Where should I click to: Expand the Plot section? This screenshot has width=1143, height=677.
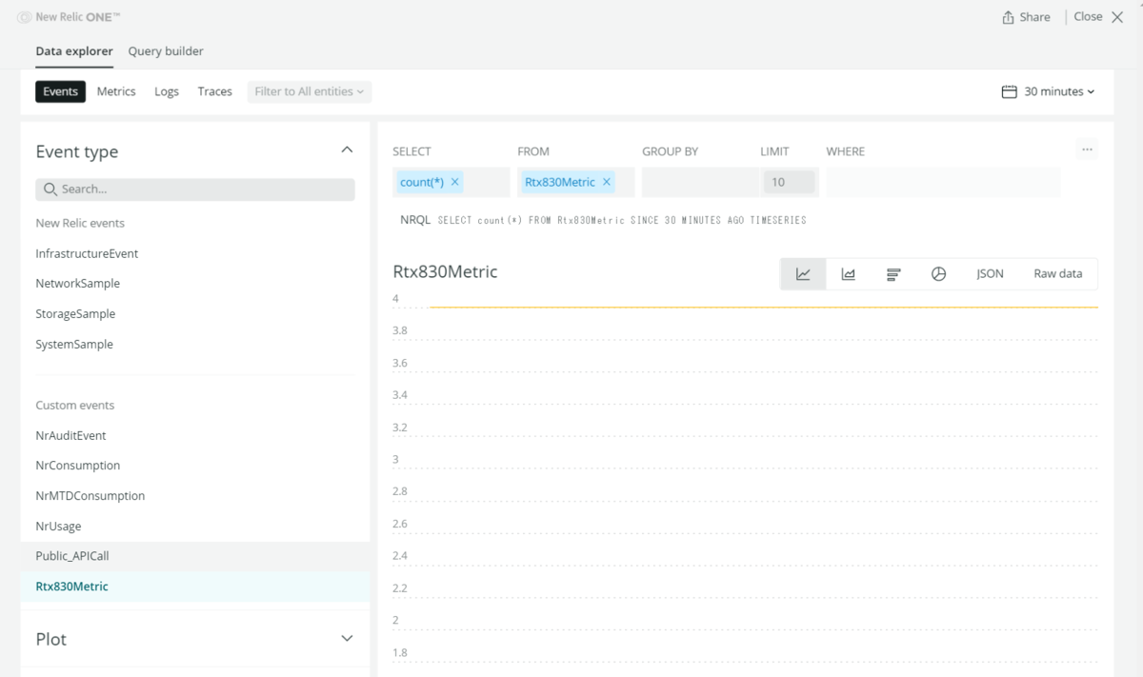347,639
